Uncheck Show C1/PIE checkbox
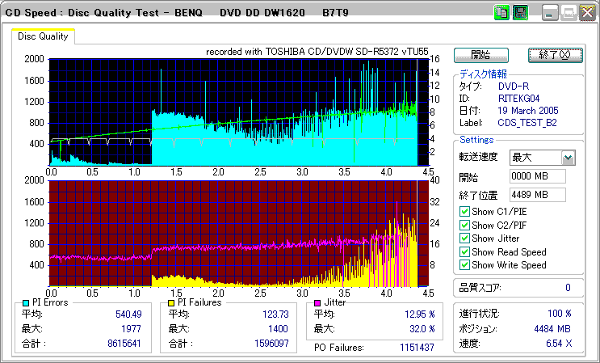This screenshot has width=600, height=363. (x=464, y=211)
